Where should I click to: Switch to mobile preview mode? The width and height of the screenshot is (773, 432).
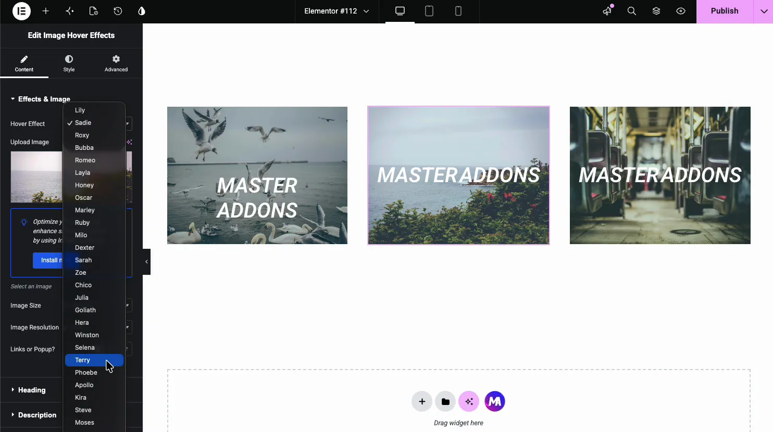pyautogui.click(x=458, y=11)
